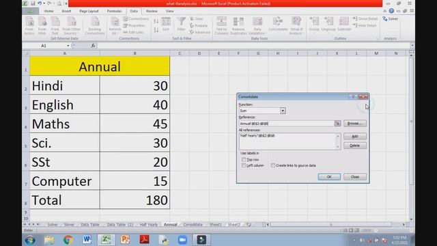Click cell containing Hindi

tap(65, 85)
